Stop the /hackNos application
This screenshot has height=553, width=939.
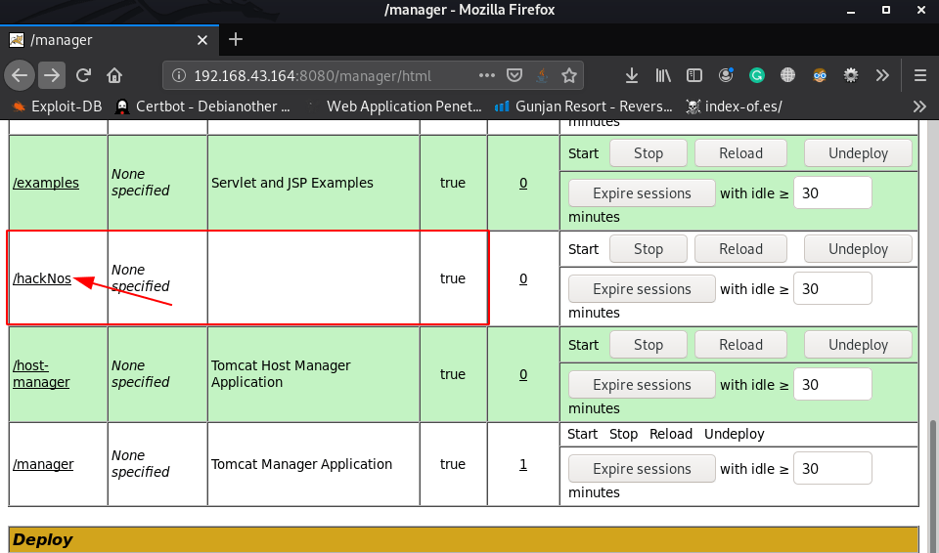pyautogui.click(x=648, y=249)
